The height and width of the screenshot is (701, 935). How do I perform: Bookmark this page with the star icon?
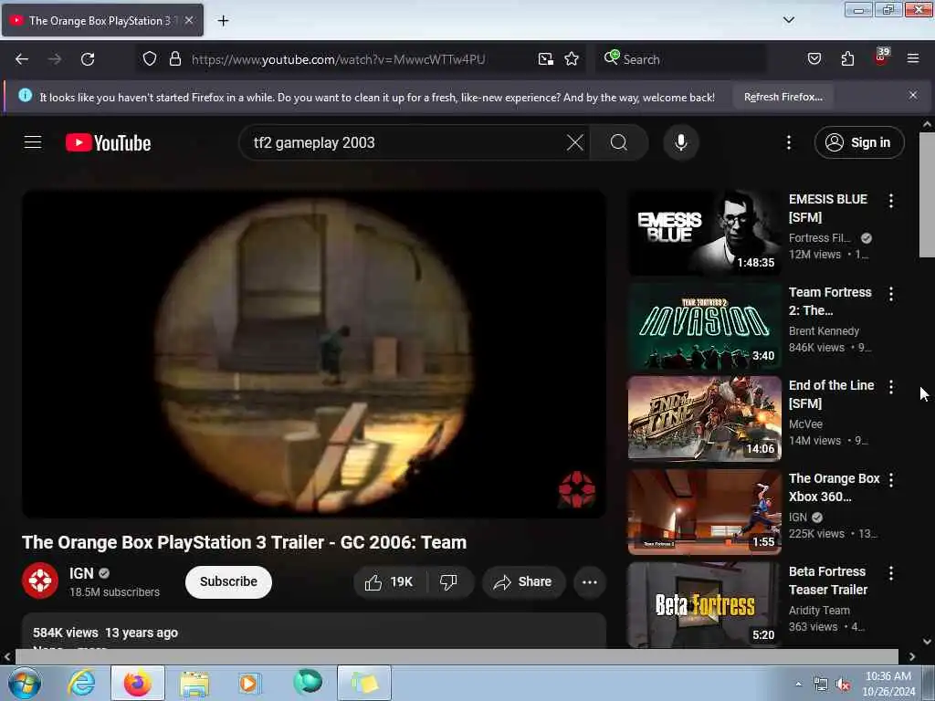click(x=572, y=58)
